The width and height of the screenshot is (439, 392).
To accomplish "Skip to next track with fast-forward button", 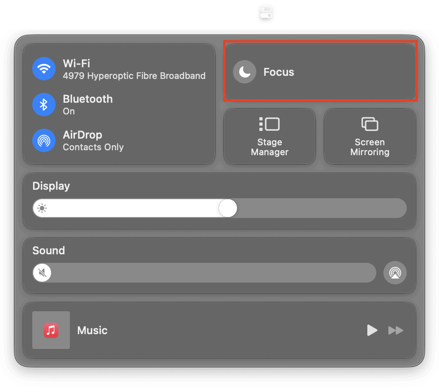I will [x=396, y=331].
